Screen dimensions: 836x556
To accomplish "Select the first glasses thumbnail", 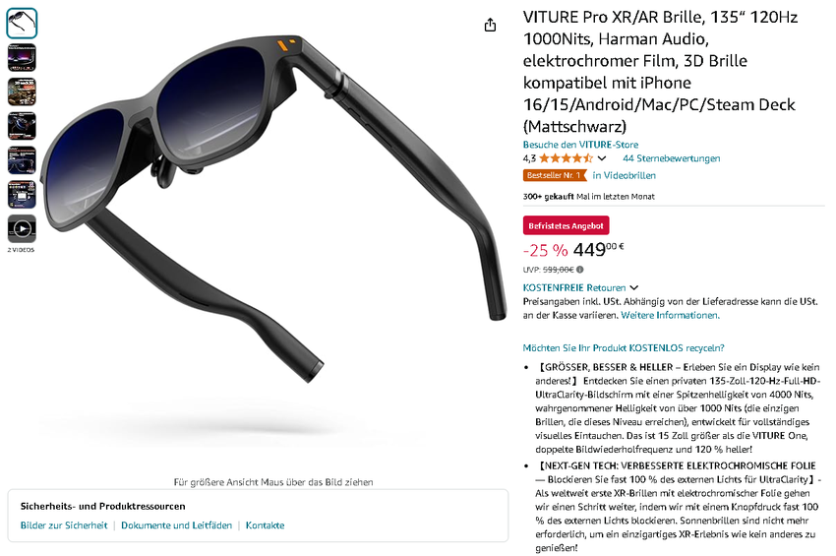I will coord(22,24).
